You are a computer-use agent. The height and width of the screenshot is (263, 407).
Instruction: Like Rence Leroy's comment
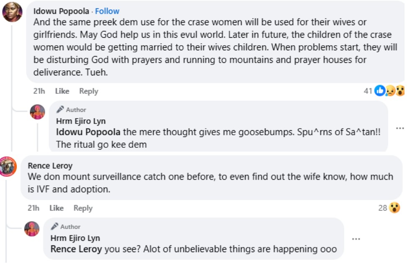(56, 208)
